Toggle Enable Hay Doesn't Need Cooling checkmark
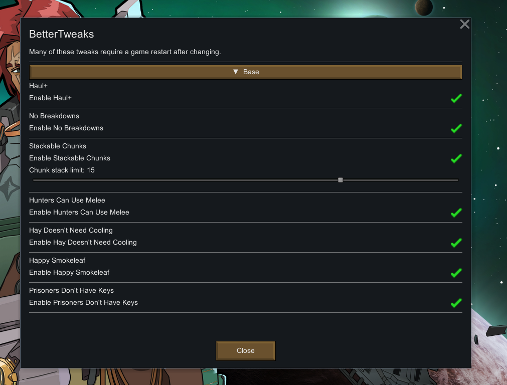The width and height of the screenshot is (507, 385). pos(456,243)
